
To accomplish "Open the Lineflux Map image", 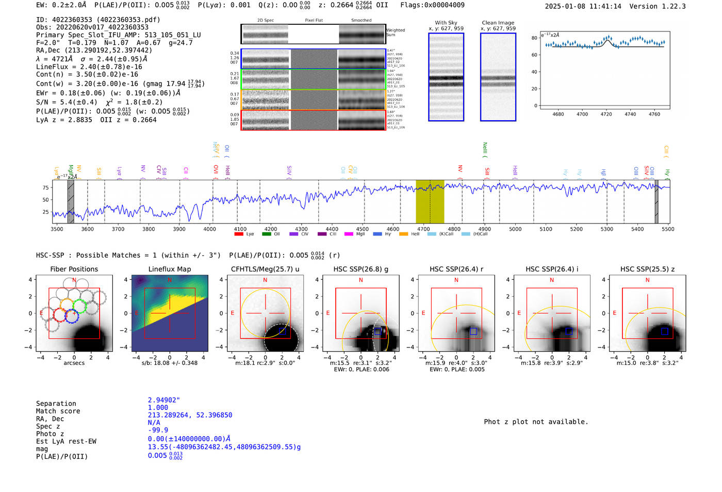I will [170, 313].
